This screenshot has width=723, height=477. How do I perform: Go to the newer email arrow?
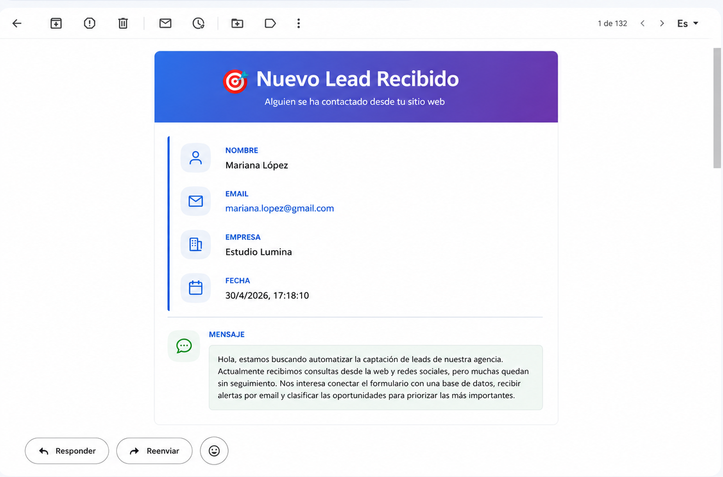coord(643,23)
